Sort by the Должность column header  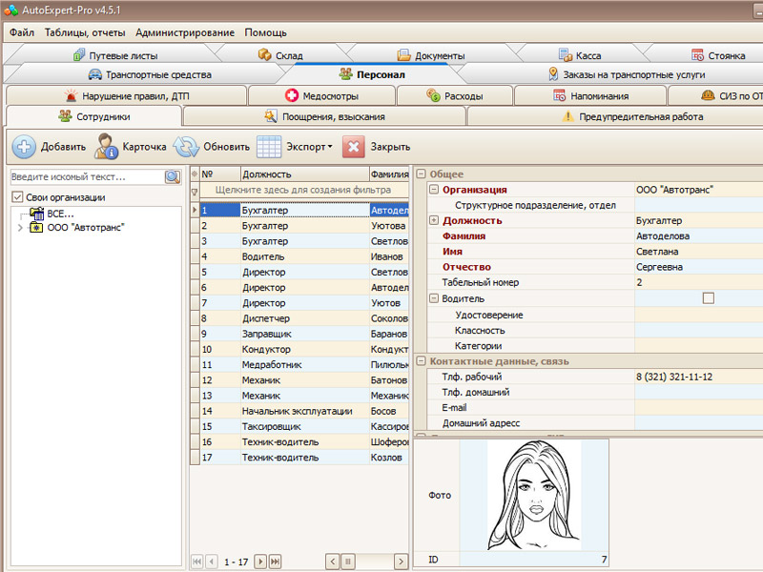[x=304, y=174]
